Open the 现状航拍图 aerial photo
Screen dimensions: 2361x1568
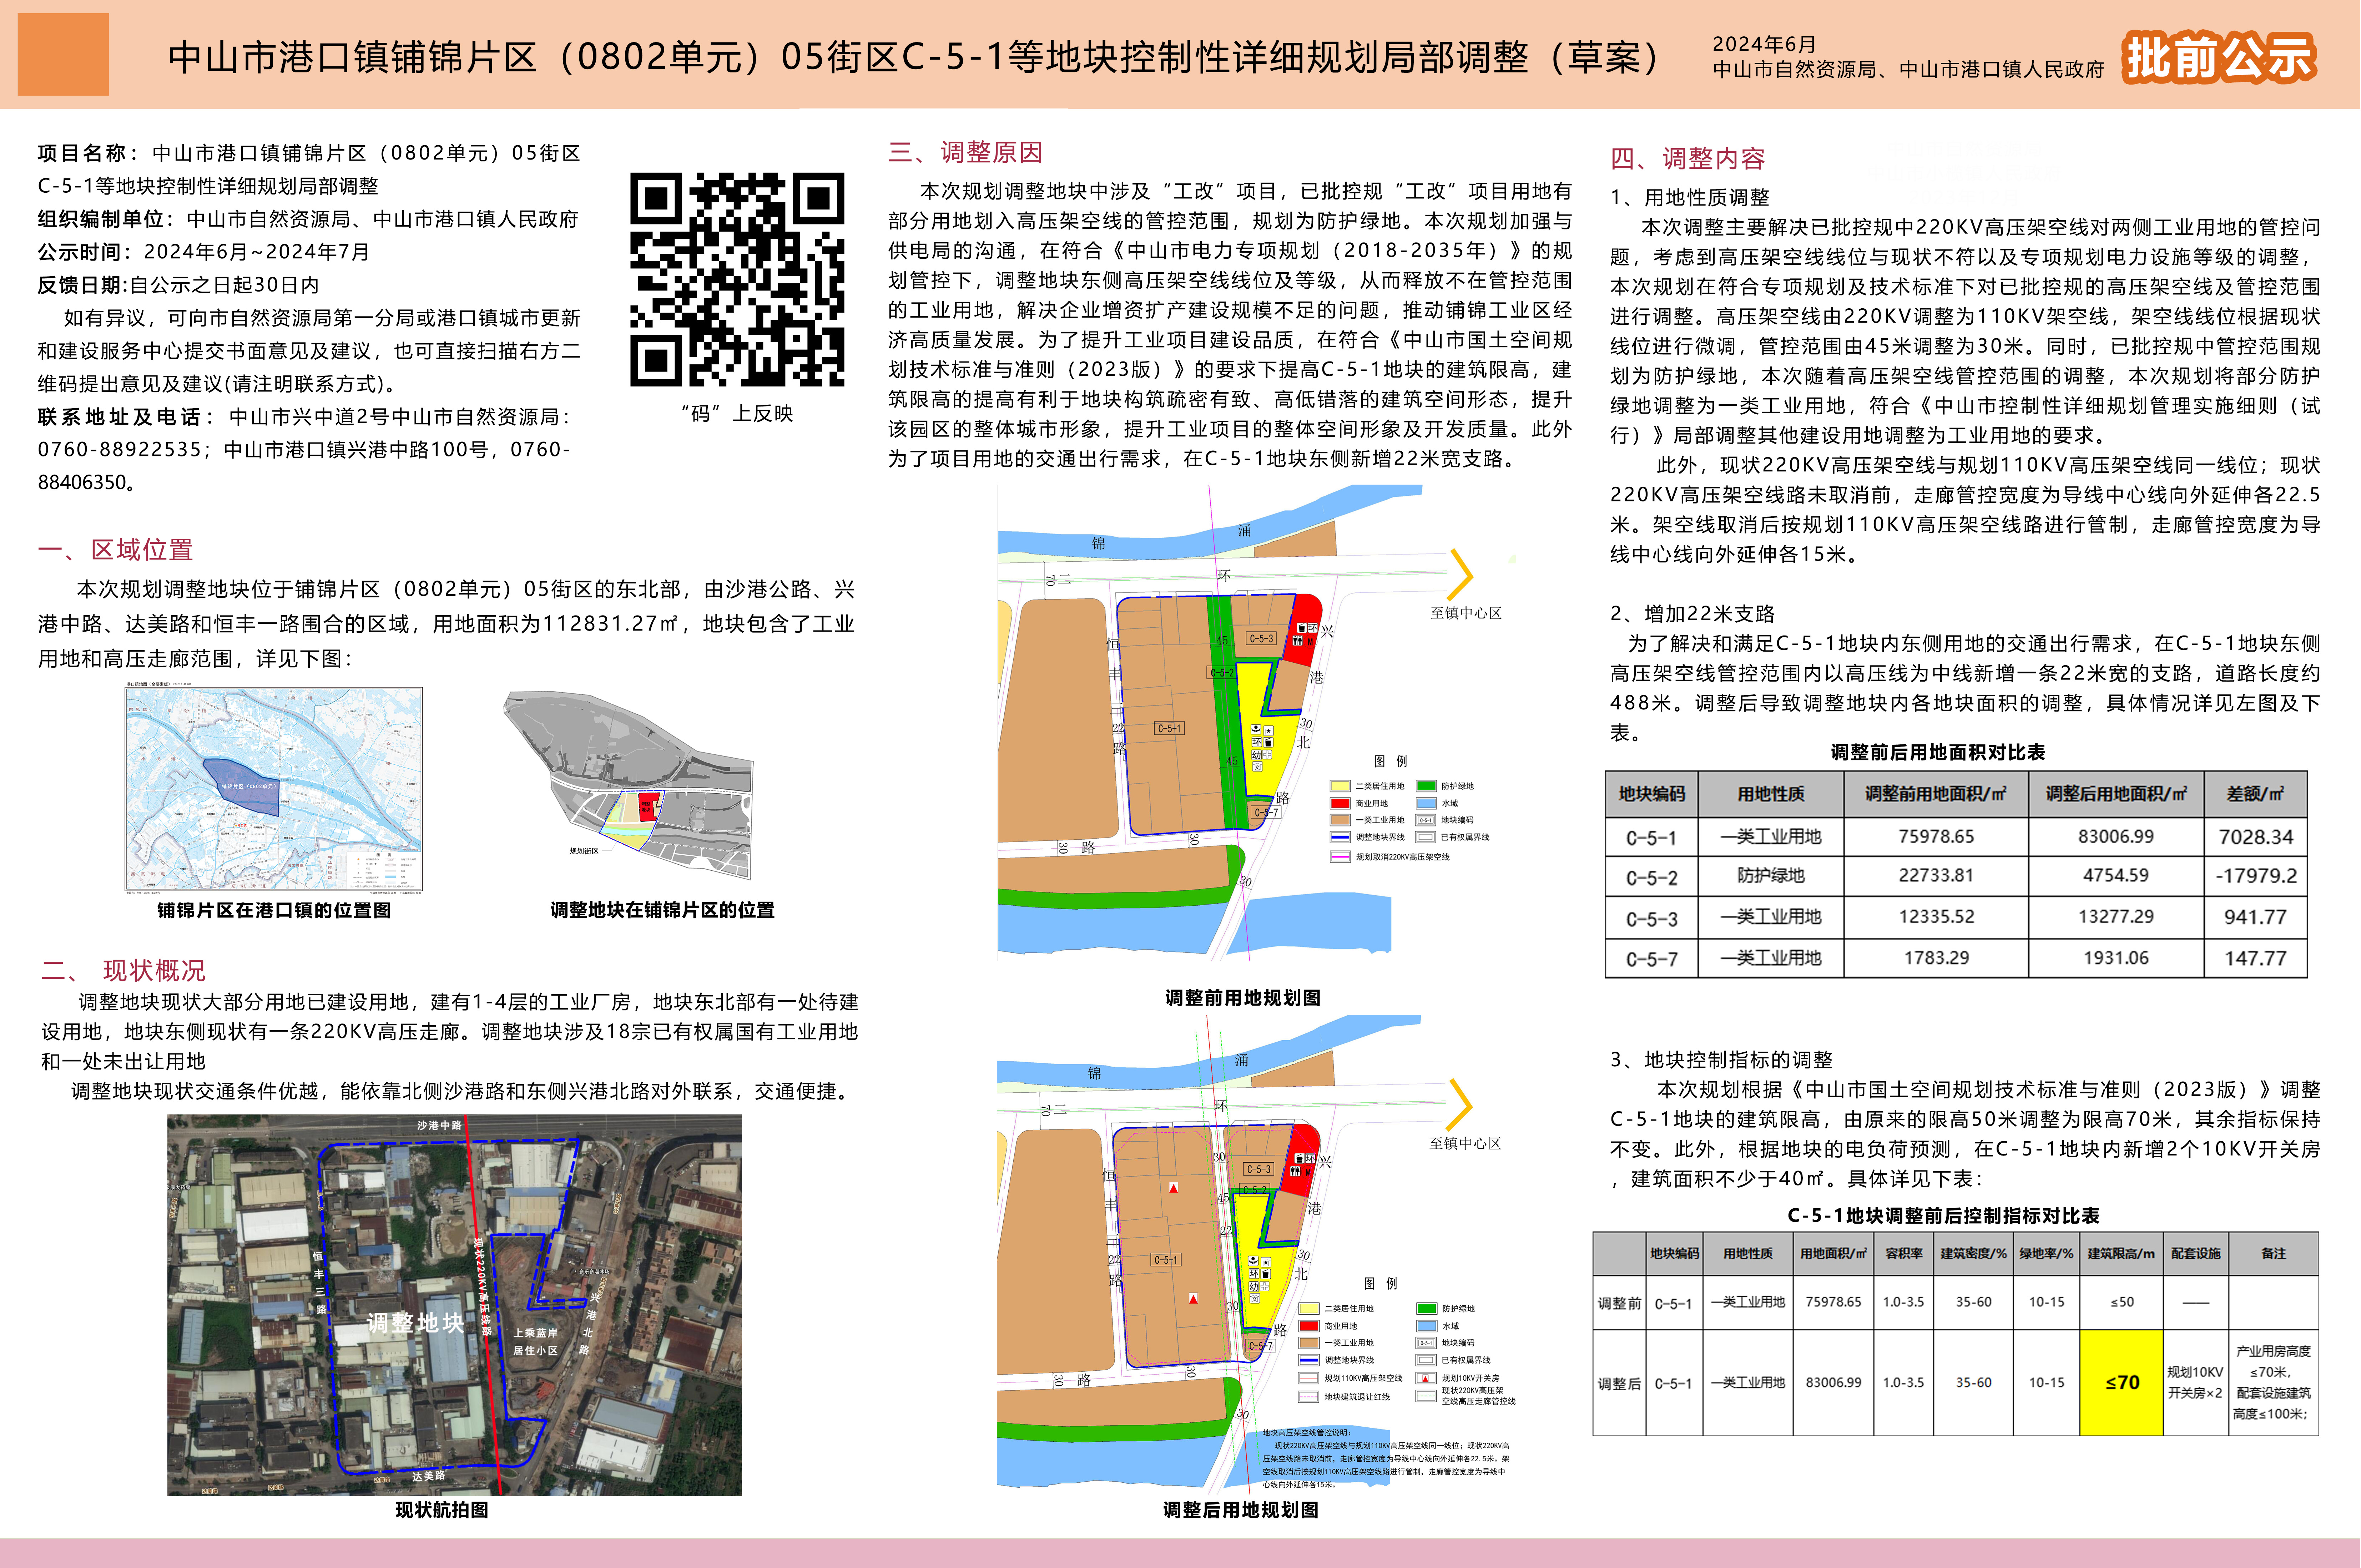point(454,1305)
